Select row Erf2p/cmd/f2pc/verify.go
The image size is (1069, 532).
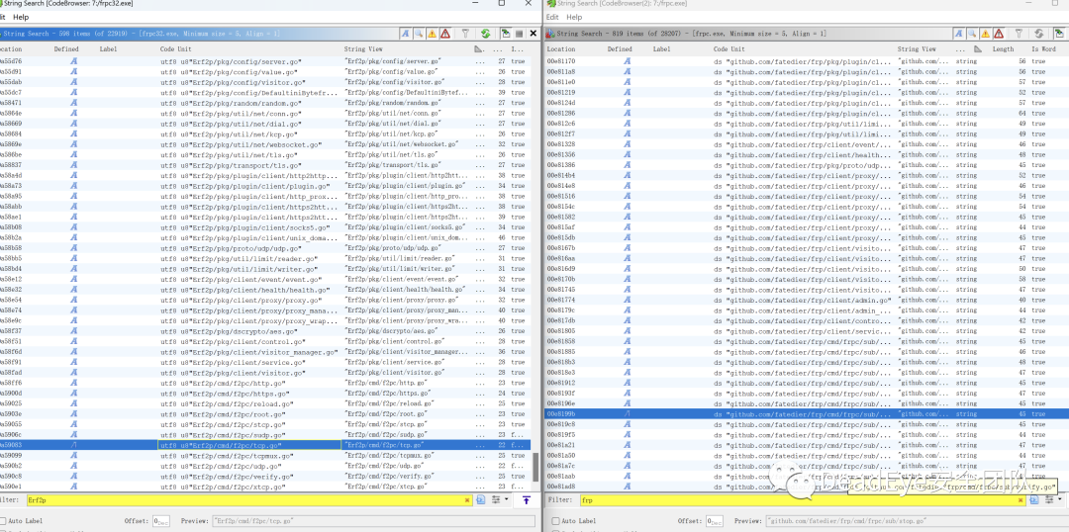tap(266, 477)
